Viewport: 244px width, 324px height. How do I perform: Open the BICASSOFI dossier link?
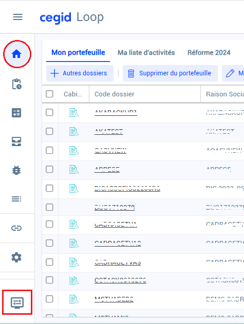click(127, 189)
